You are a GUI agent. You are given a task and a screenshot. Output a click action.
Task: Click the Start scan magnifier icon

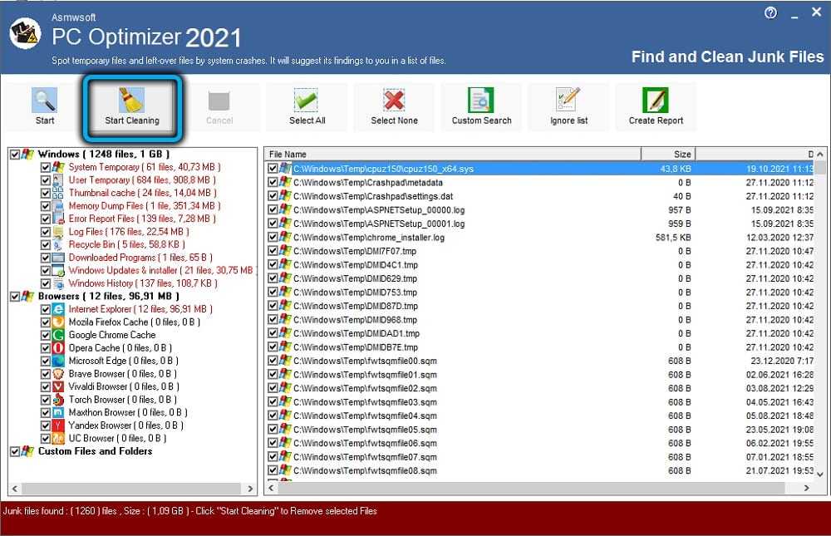point(45,101)
